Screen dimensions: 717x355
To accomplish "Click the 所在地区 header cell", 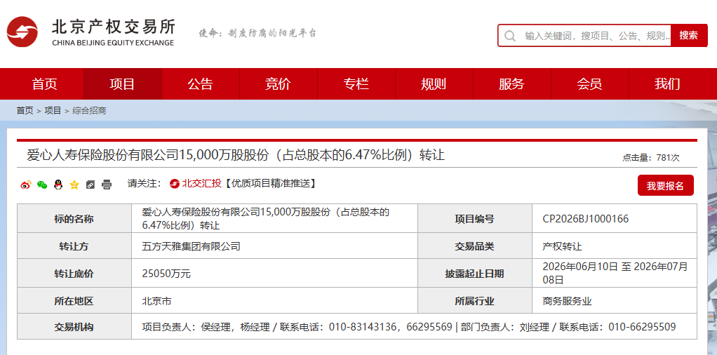I will (74, 301).
